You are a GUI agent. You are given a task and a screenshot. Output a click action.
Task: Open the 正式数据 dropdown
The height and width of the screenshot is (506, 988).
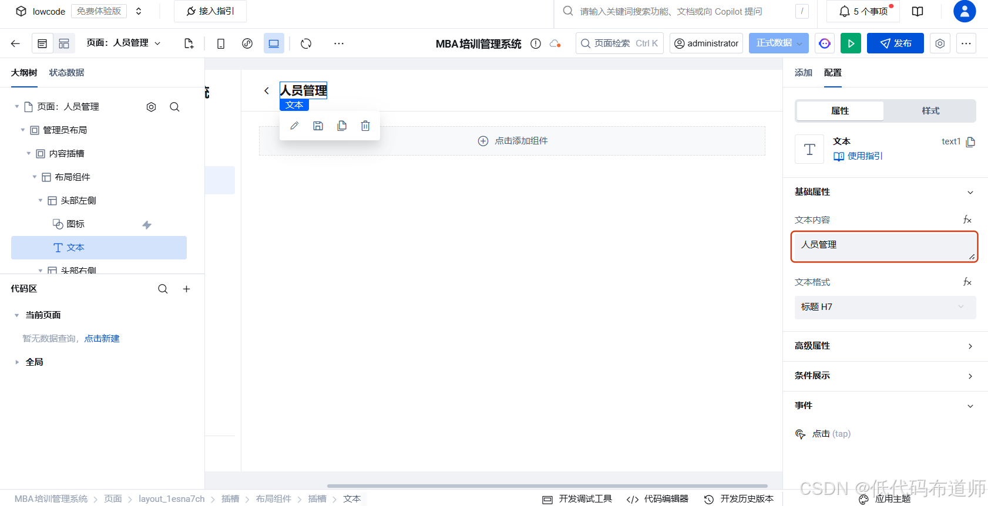779,43
